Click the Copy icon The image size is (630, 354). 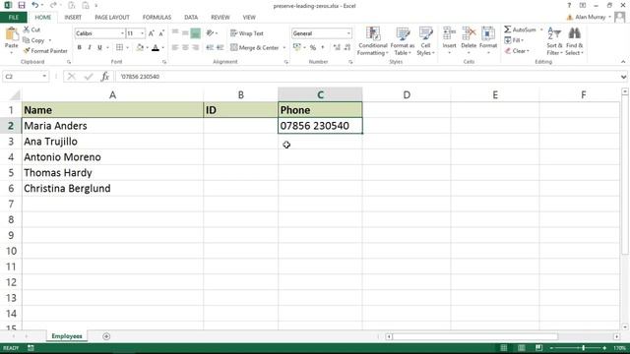pyautogui.click(x=27, y=40)
